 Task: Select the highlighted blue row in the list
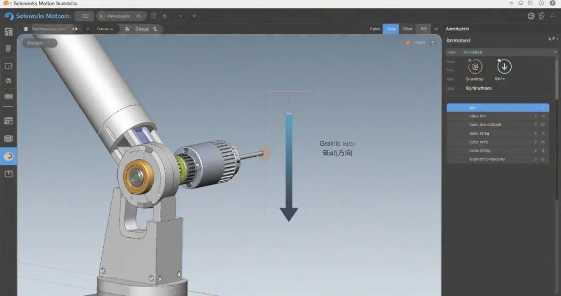coord(498,107)
